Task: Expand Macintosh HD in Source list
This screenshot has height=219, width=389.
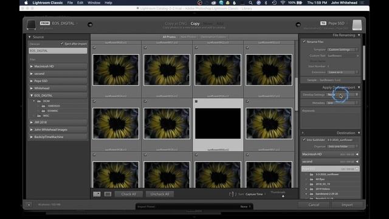Action: 32,66
